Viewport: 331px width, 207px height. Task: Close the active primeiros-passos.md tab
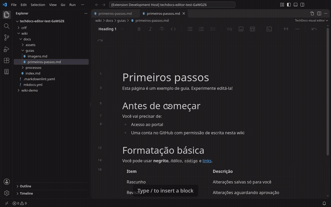click(184, 13)
